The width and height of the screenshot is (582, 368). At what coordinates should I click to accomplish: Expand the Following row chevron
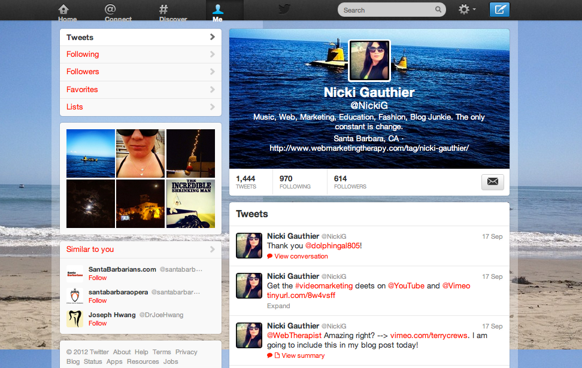(213, 54)
